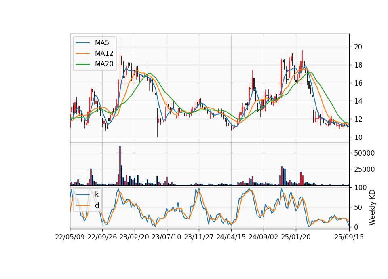
Task: Click the Weekly KD axis title
Action: point(372,207)
